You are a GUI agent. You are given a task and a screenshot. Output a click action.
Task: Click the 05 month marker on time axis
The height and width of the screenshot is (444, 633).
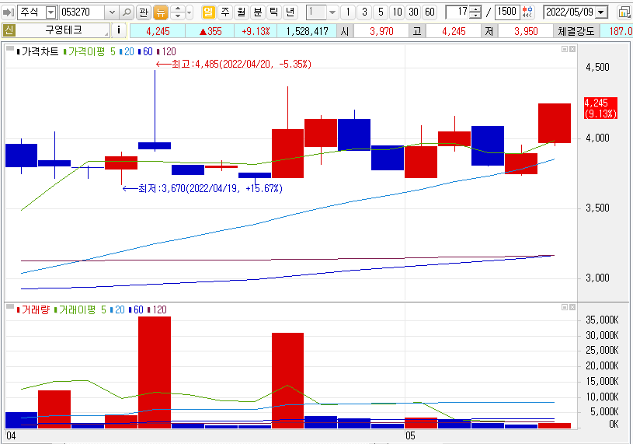tap(410, 435)
